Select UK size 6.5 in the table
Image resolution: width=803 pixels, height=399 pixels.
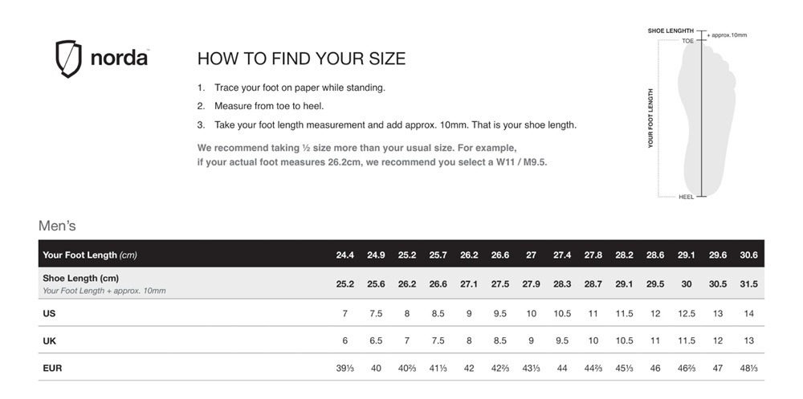tap(376, 340)
